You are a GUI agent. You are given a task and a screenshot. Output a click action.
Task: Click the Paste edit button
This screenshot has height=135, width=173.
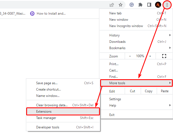click(x=165, y=91)
